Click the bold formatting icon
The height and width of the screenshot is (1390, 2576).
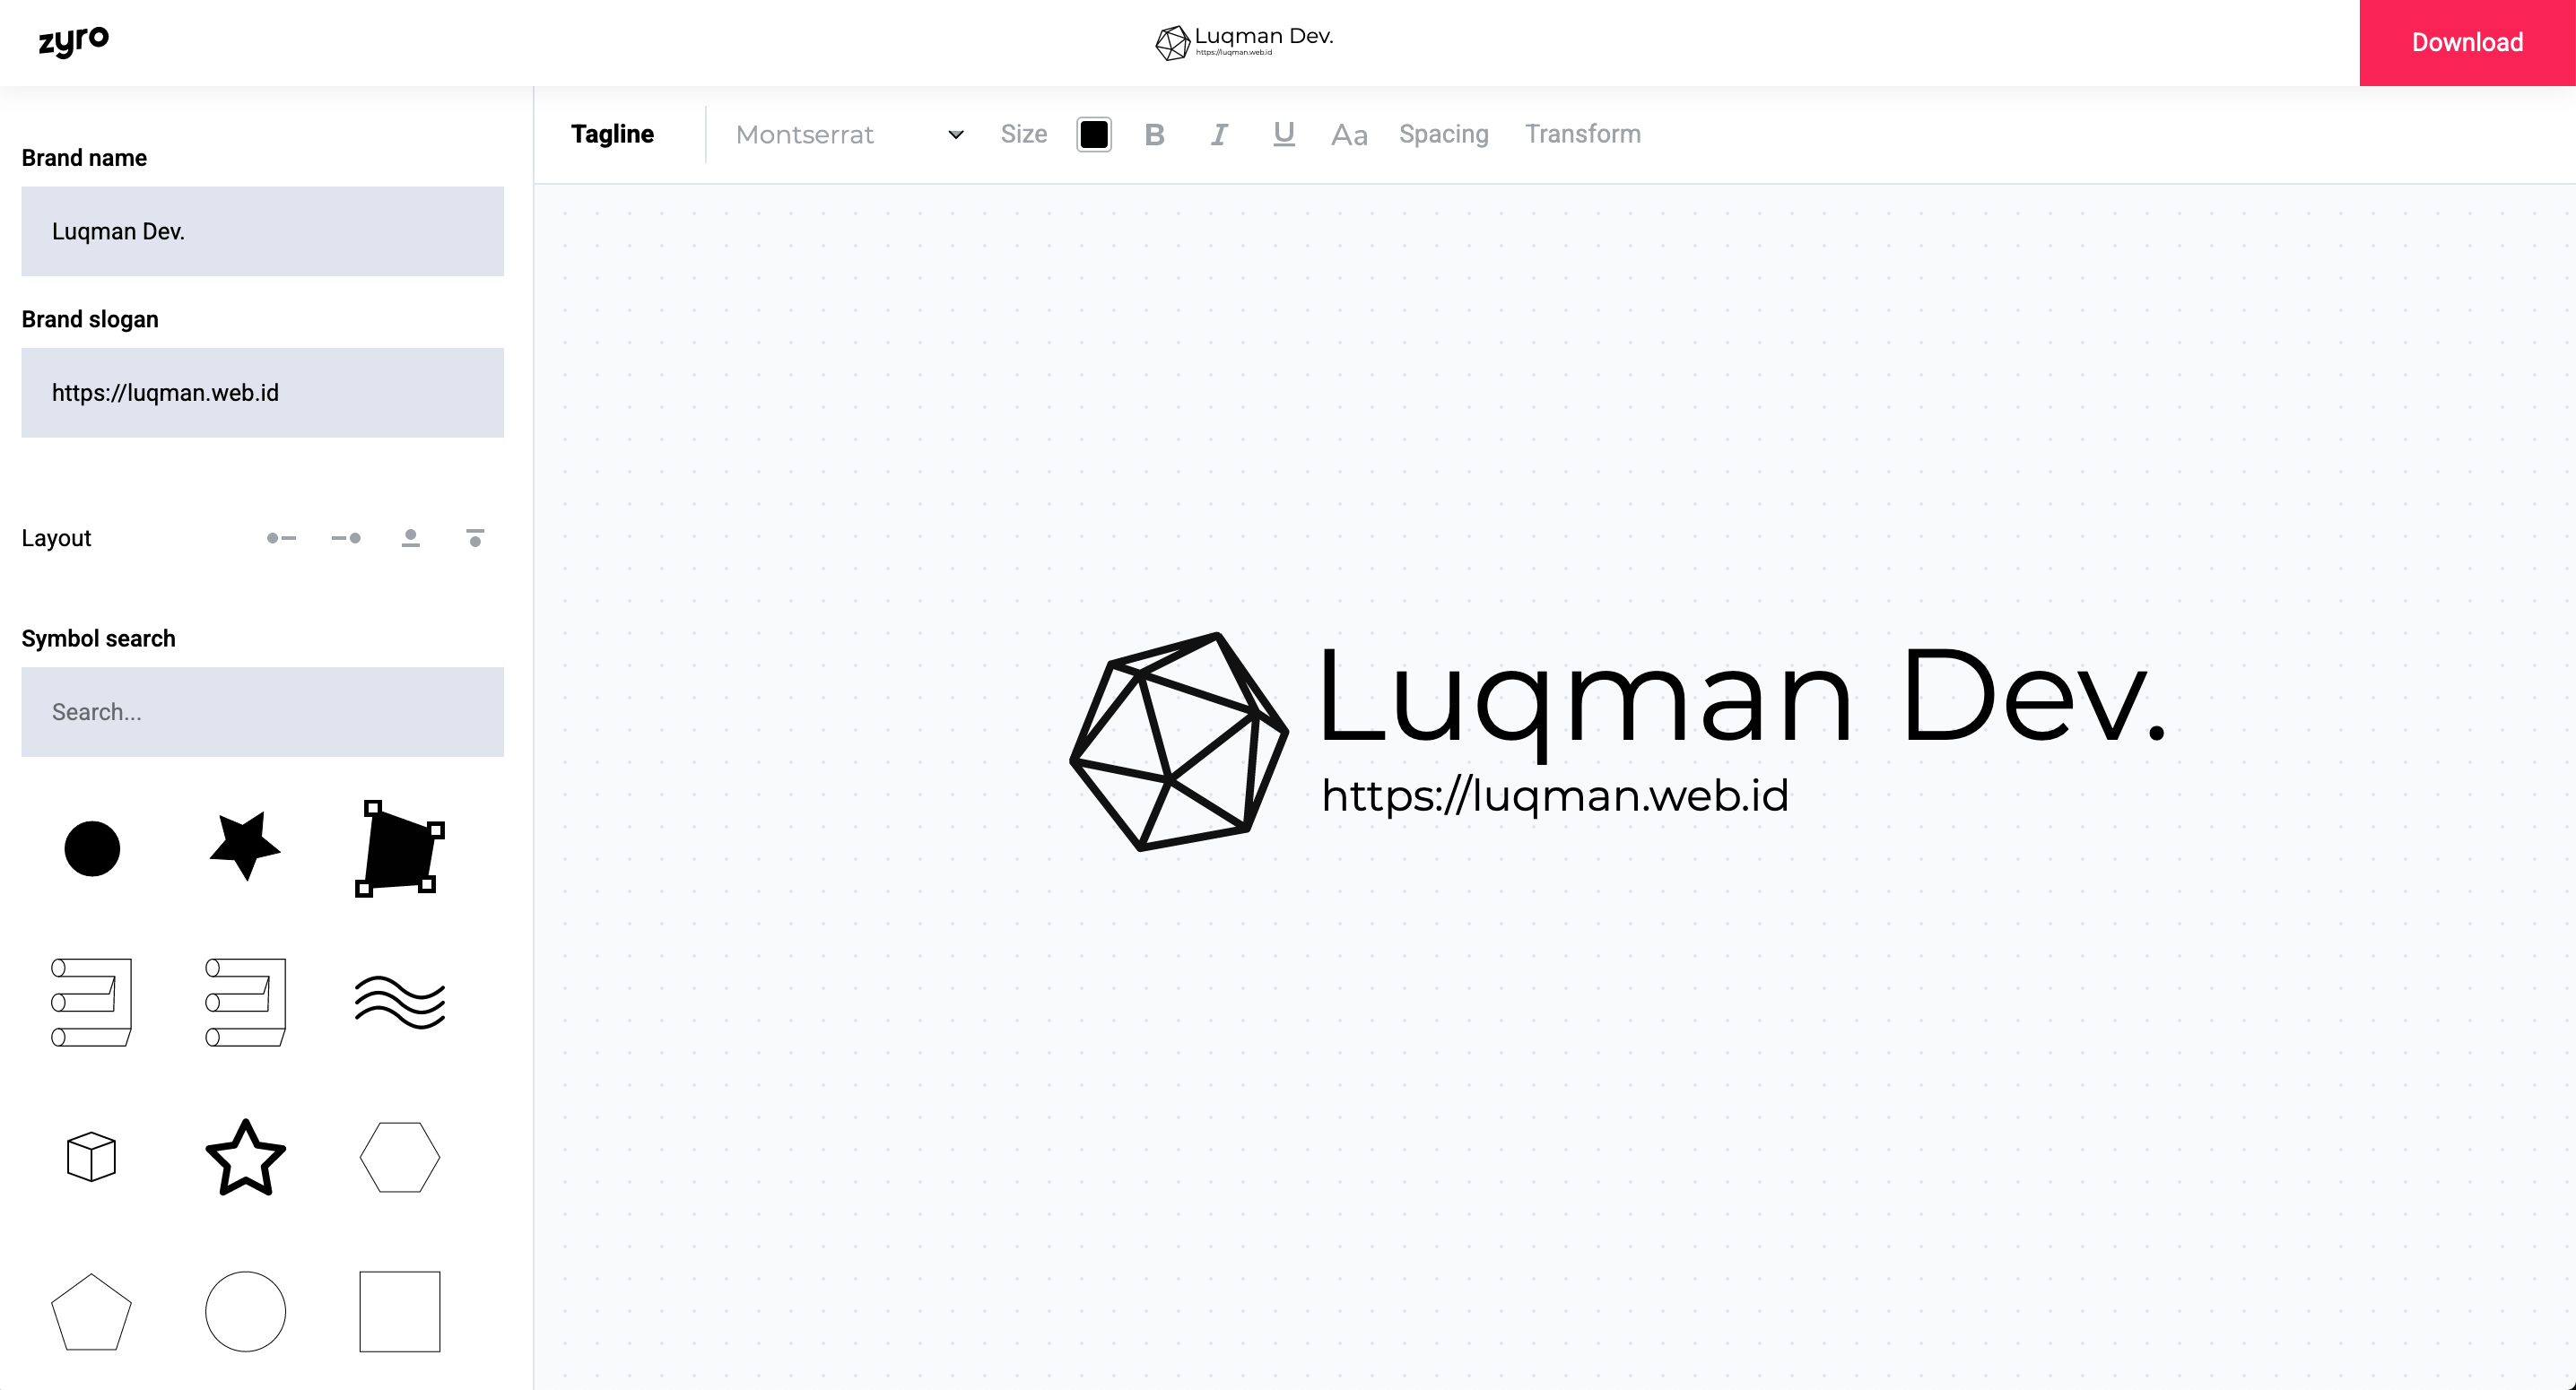pos(1155,134)
